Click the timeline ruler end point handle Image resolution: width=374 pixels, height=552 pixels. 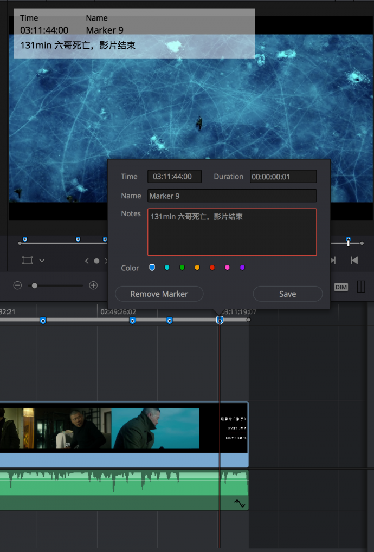249,320
